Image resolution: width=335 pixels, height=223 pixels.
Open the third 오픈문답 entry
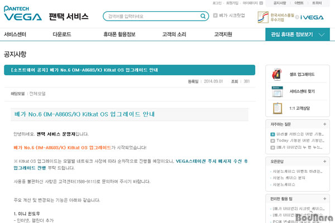coord(284,185)
